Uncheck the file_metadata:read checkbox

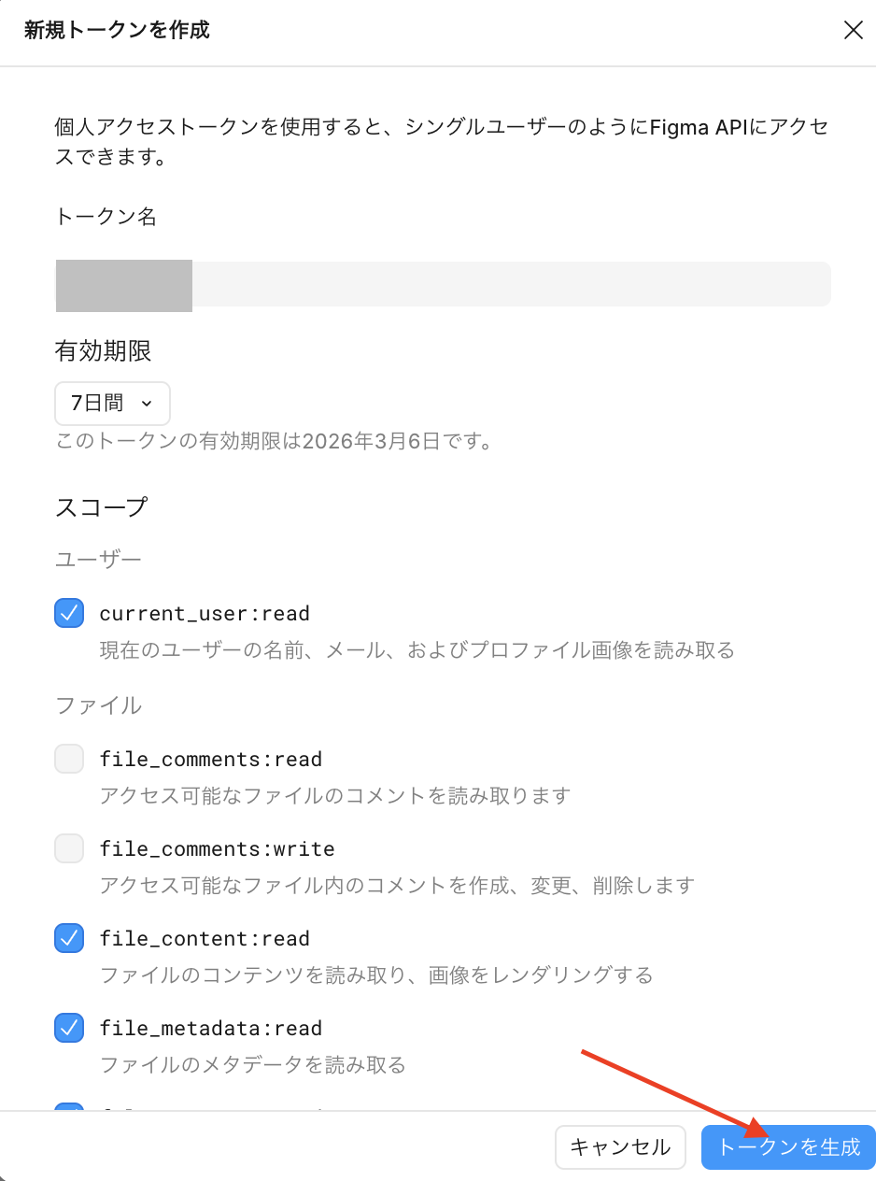coord(69,1028)
